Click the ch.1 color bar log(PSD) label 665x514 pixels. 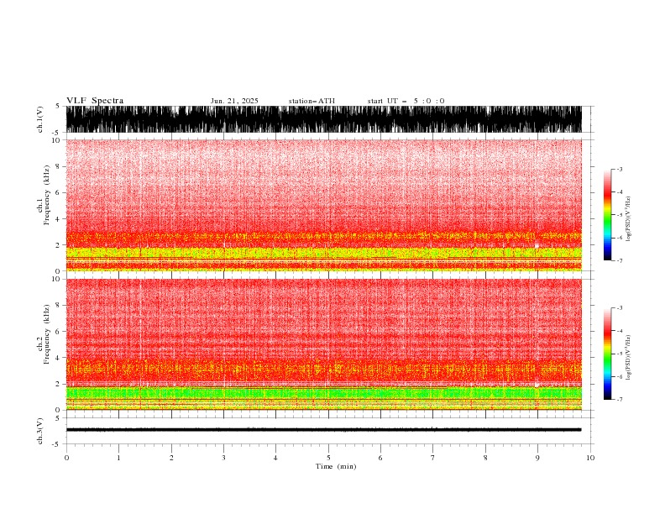pyautogui.click(x=629, y=219)
